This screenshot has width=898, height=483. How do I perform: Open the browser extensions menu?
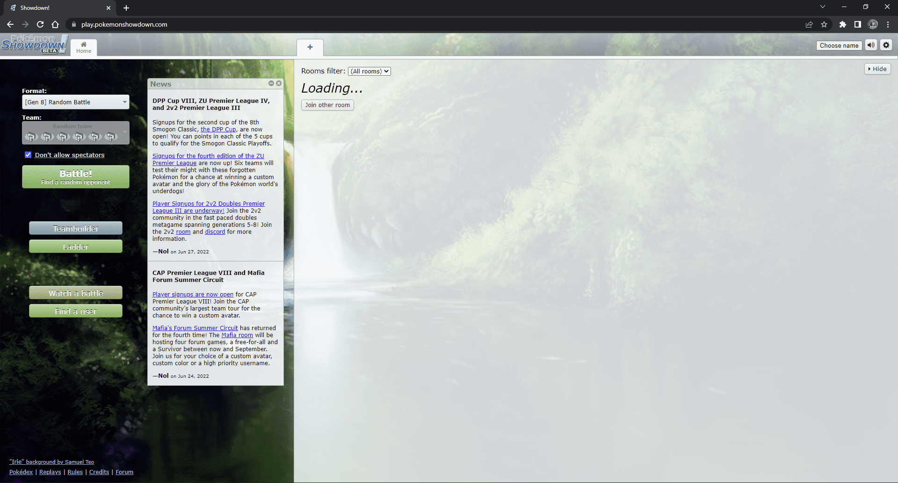click(843, 24)
